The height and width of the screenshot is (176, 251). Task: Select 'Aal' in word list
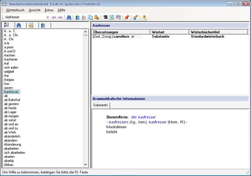tap(6, 64)
